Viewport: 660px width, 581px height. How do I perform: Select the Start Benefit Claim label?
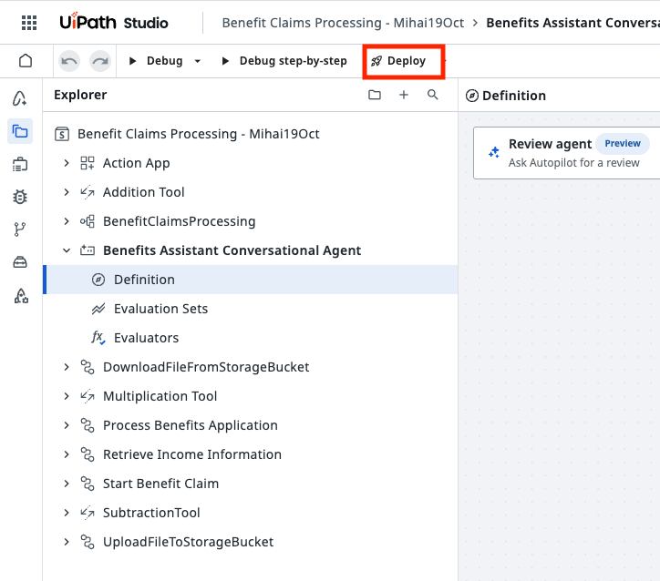click(x=160, y=484)
